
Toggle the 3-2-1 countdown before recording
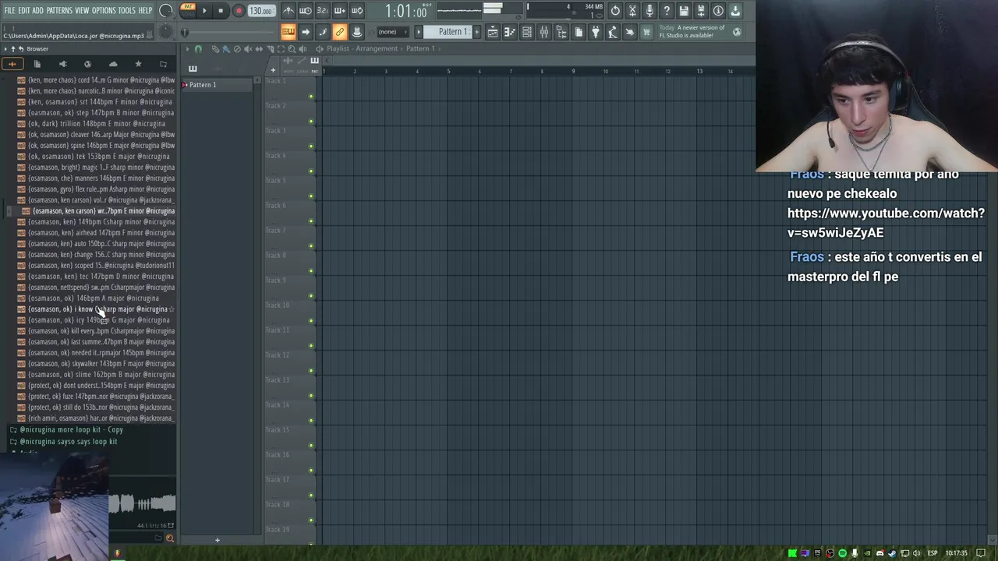tap(323, 11)
